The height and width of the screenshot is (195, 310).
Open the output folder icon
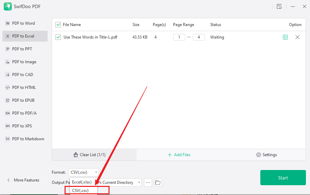(158, 182)
